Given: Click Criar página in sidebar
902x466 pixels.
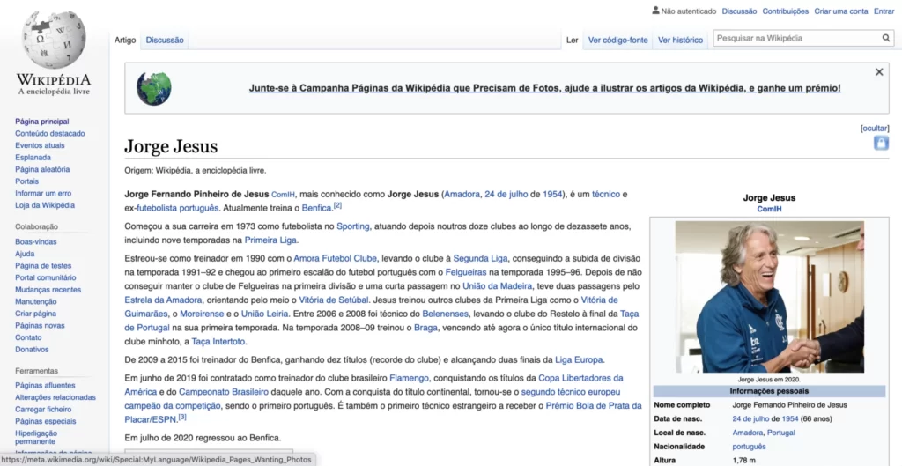Looking at the screenshot, I should point(35,314).
